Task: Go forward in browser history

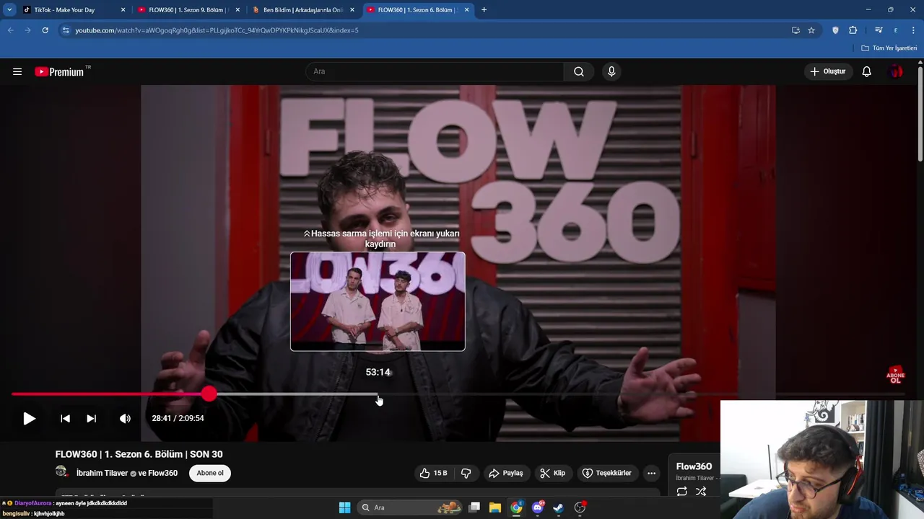Action: pos(27,30)
